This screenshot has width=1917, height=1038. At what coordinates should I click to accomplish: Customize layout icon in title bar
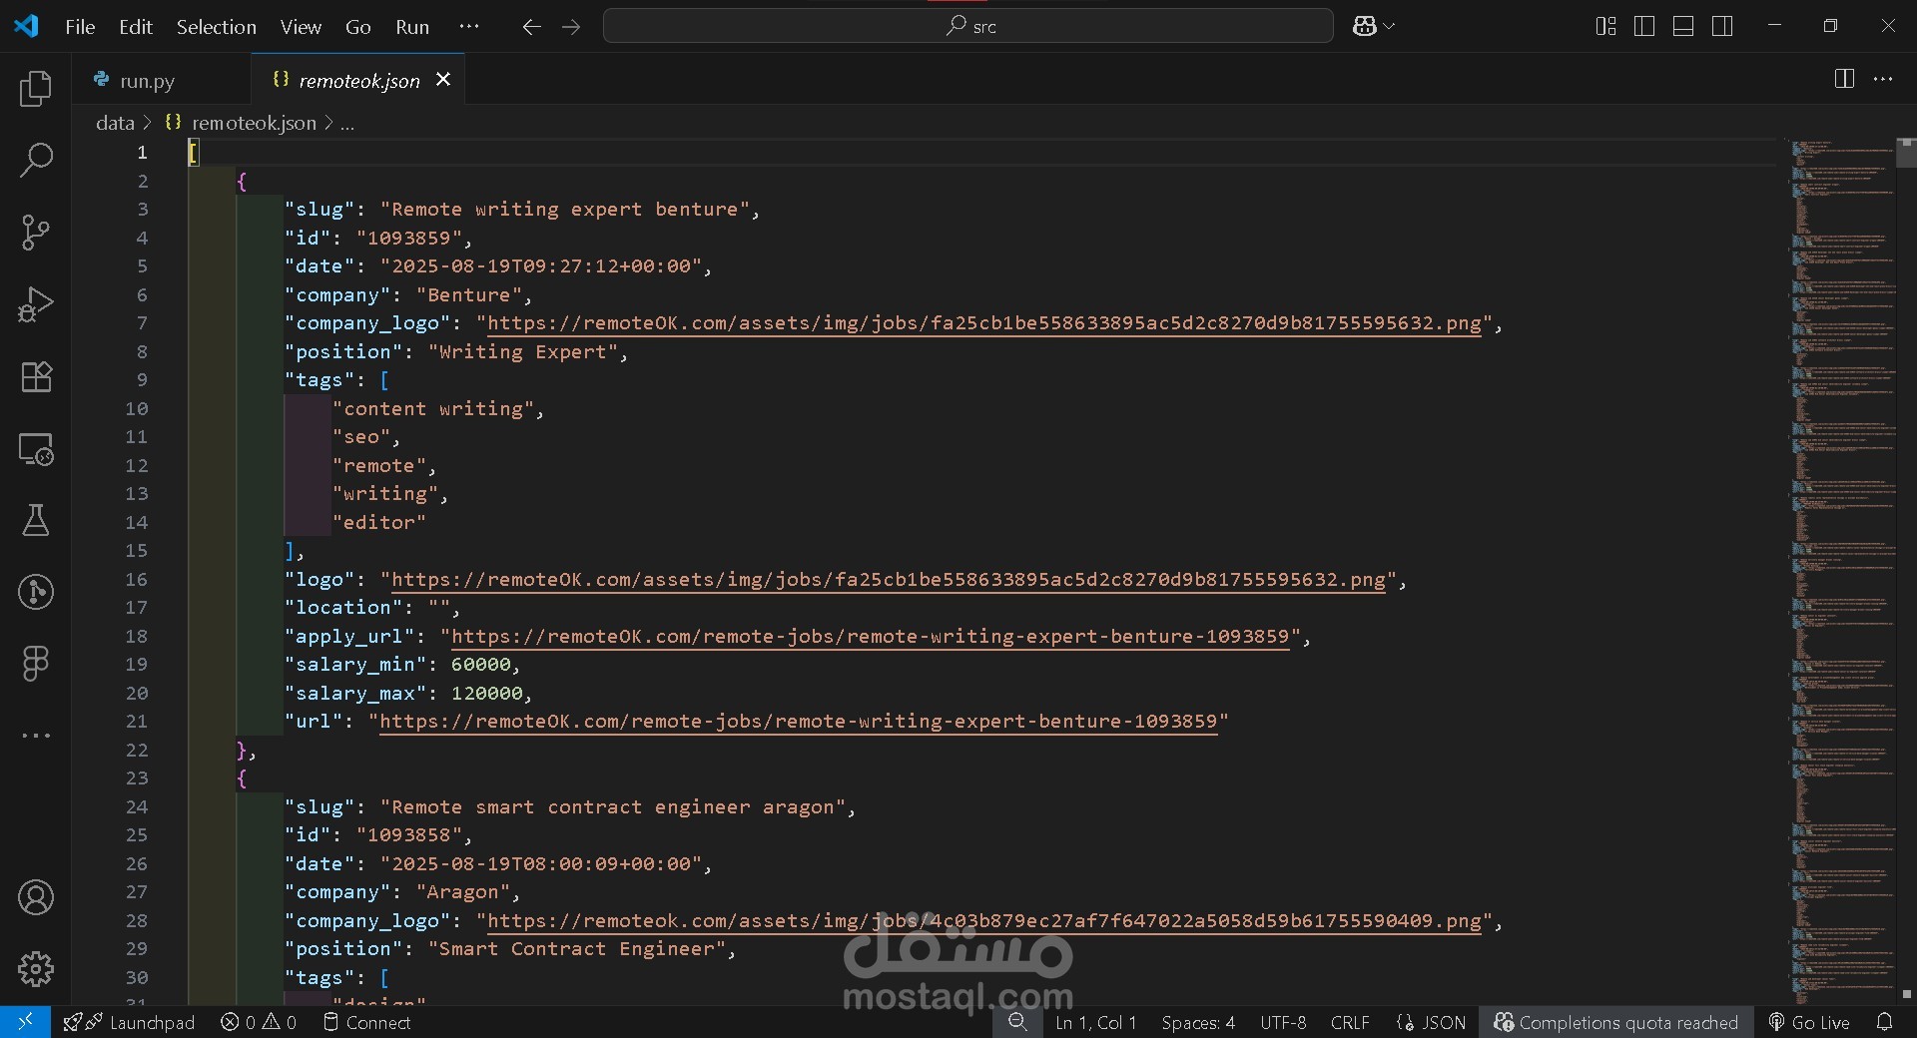click(x=1605, y=26)
